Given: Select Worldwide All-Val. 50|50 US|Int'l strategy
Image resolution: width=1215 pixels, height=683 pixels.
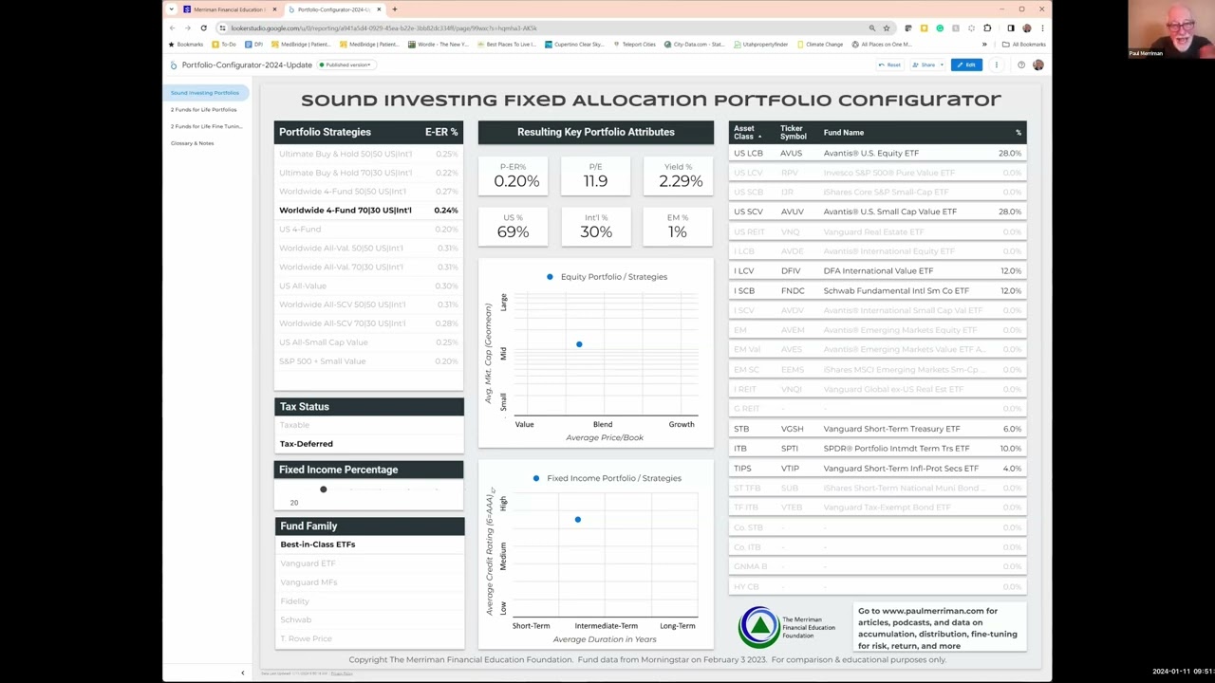Looking at the screenshot, I should (x=368, y=248).
